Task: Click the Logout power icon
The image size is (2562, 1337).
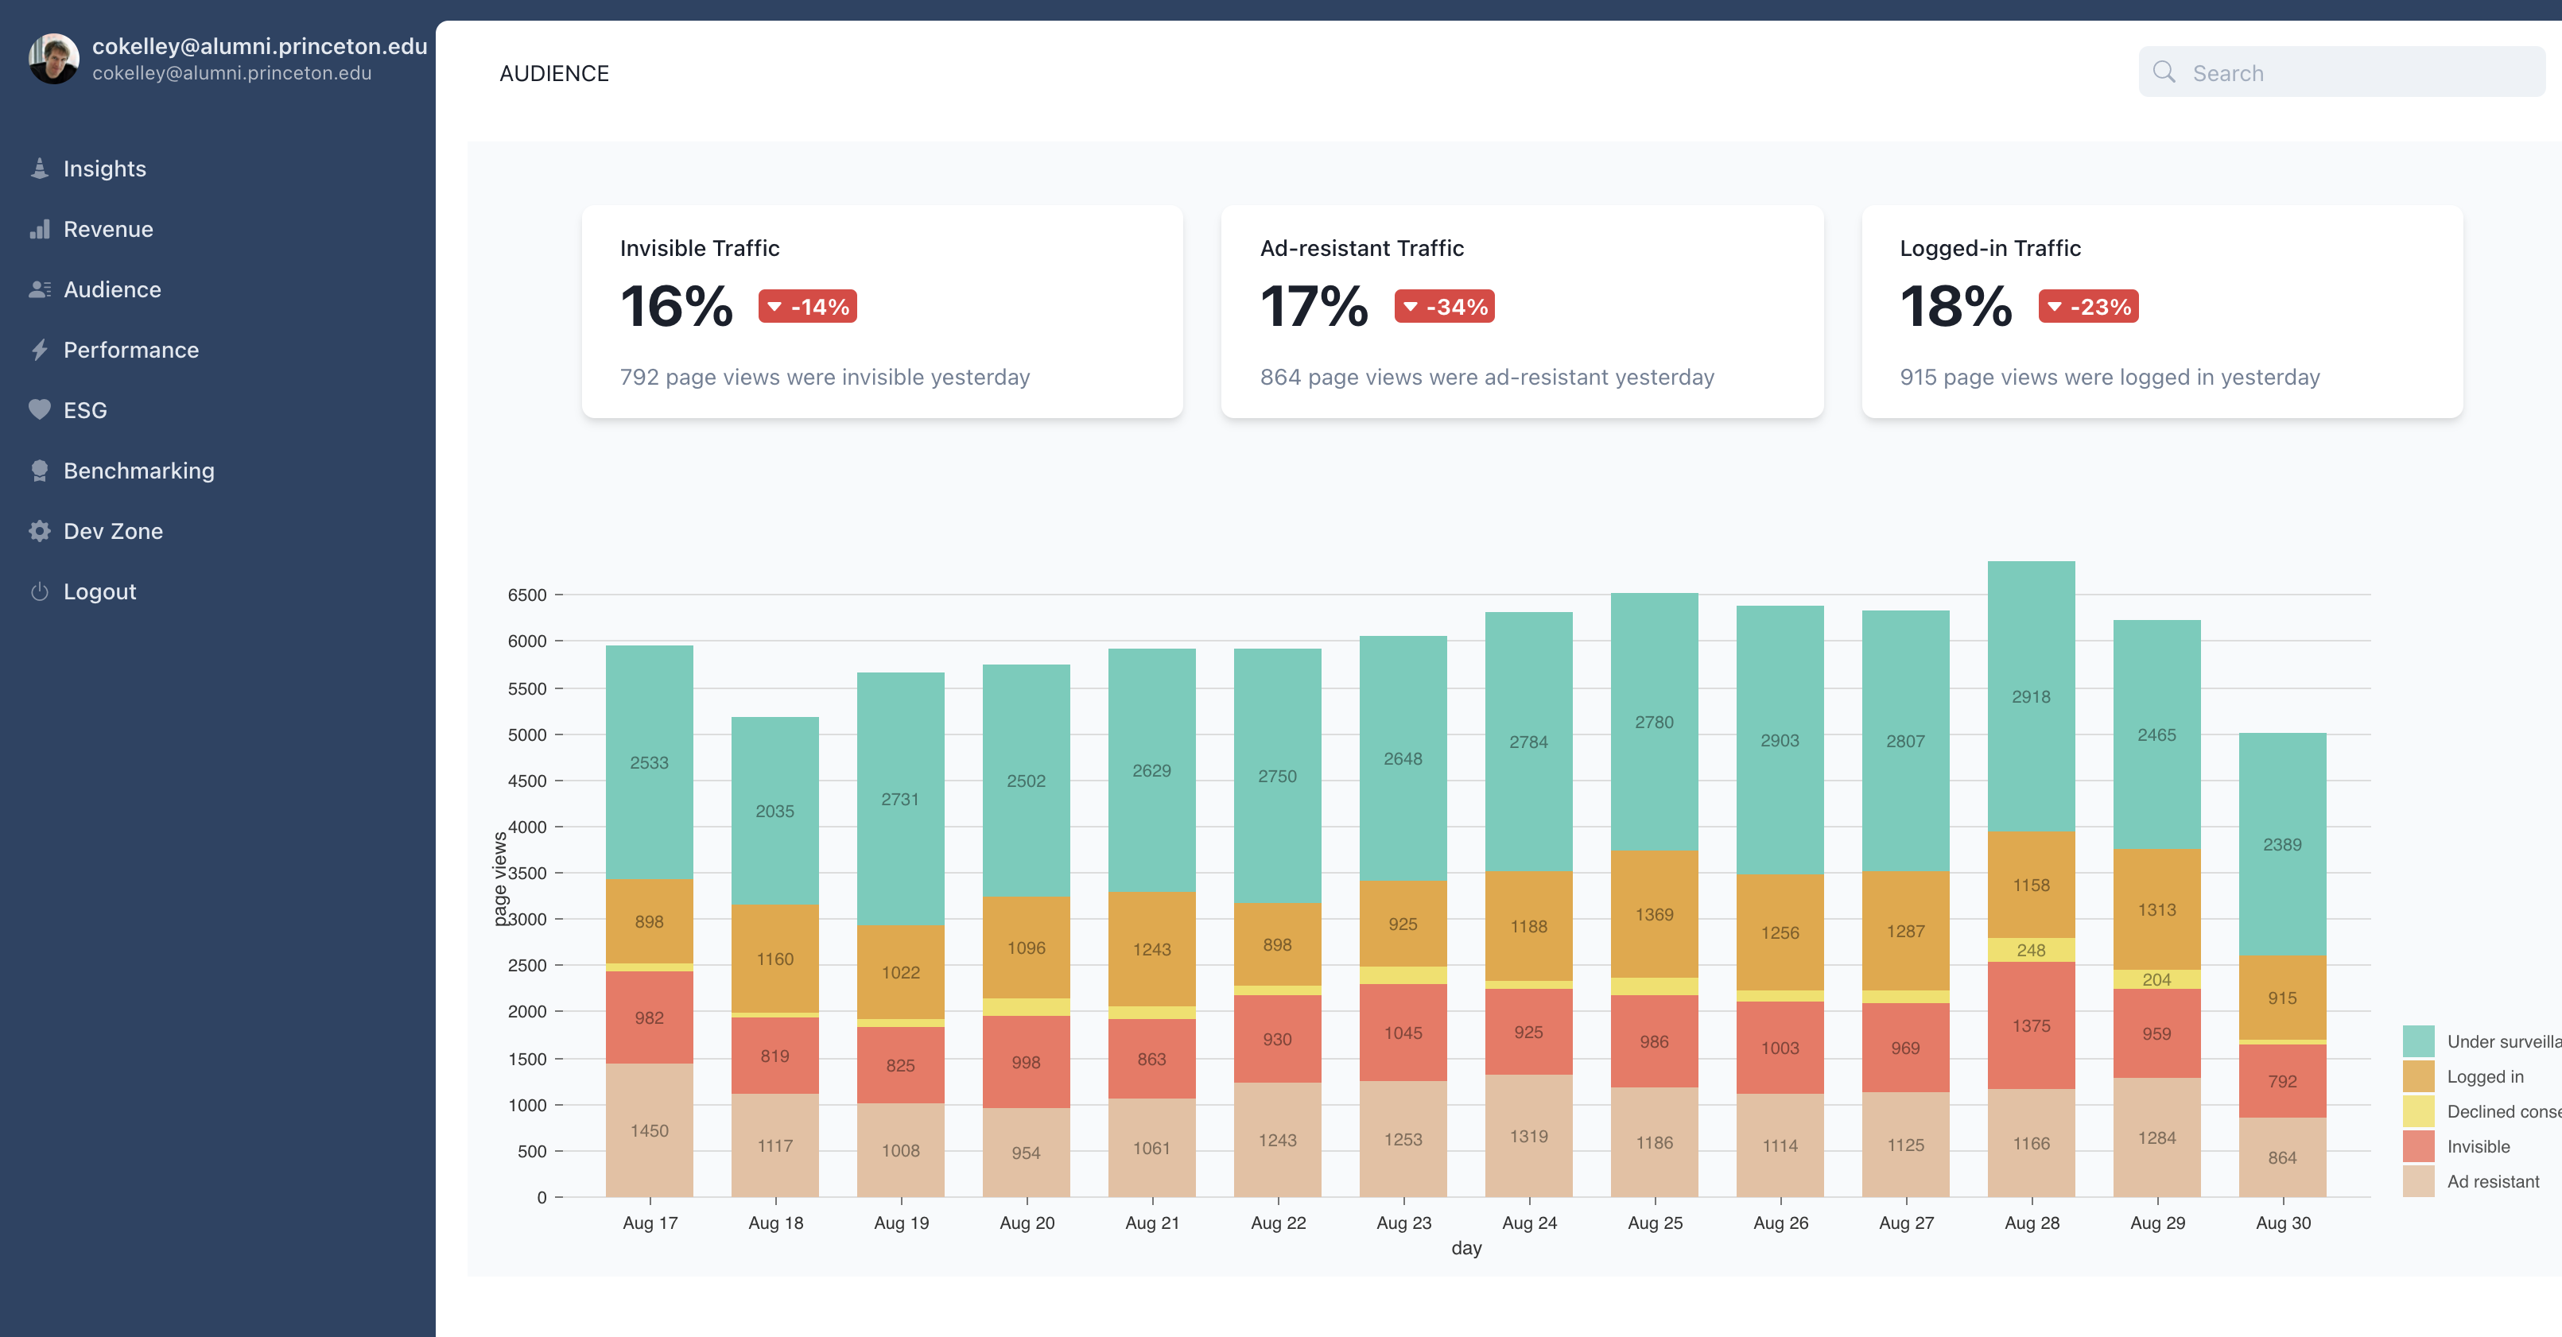Action: coord(40,591)
